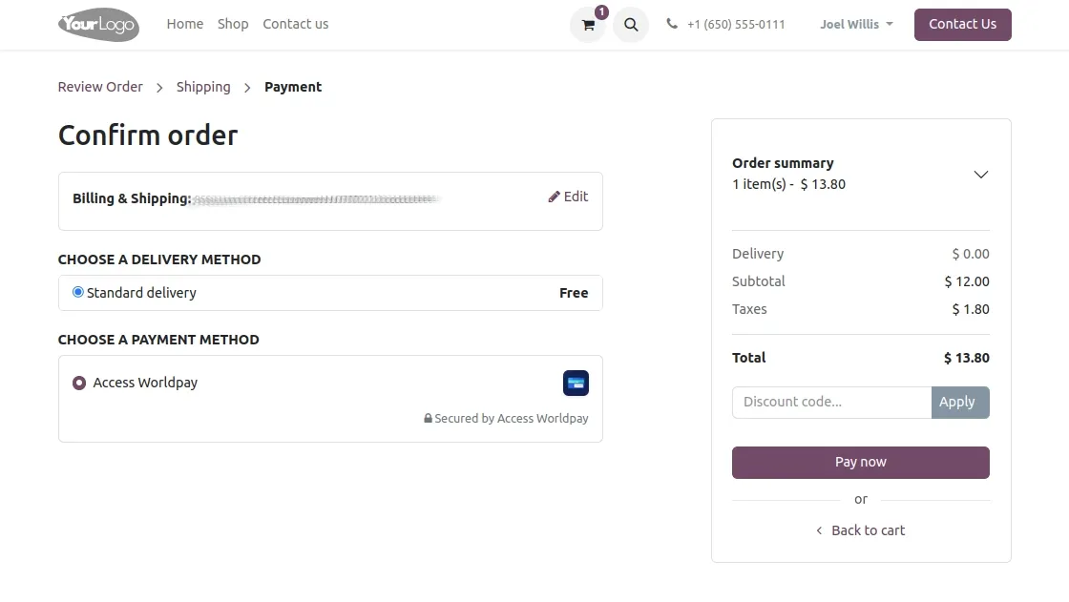
Task: Click the YourLogo site logo
Action: click(x=97, y=25)
